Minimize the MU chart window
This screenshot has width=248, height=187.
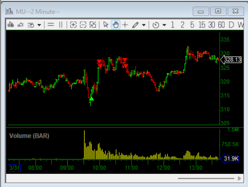(x=201, y=11)
